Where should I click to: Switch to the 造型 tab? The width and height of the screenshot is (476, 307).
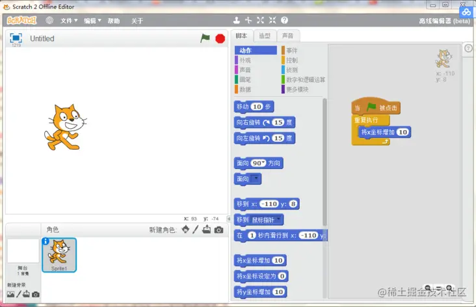pyautogui.click(x=265, y=36)
